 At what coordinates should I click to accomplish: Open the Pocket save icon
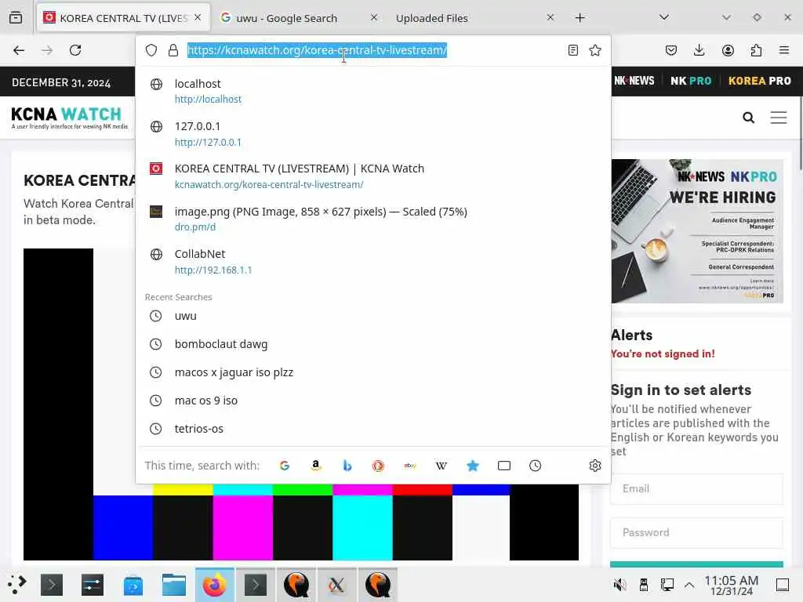[671, 50]
